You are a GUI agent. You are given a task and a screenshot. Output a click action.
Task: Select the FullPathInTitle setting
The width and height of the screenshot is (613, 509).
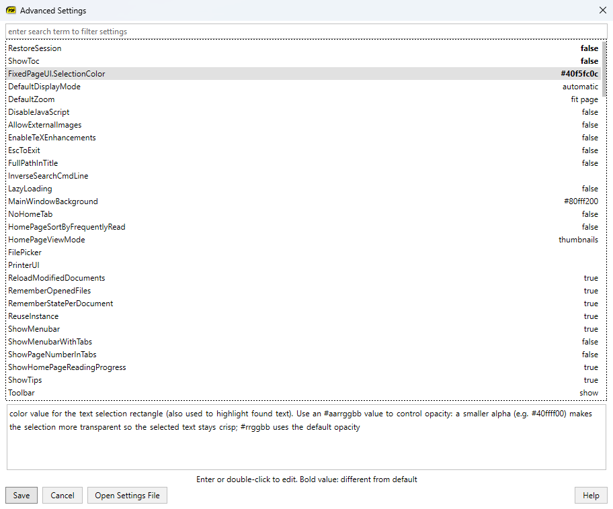tap(303, 163)
